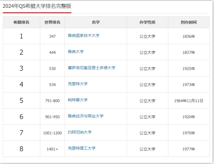Select founding year 1920年
This screenshot has width=214, height=164.
click(189, 117)
